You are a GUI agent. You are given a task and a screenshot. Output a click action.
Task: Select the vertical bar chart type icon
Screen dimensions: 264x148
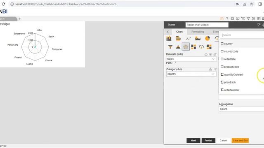169,38
